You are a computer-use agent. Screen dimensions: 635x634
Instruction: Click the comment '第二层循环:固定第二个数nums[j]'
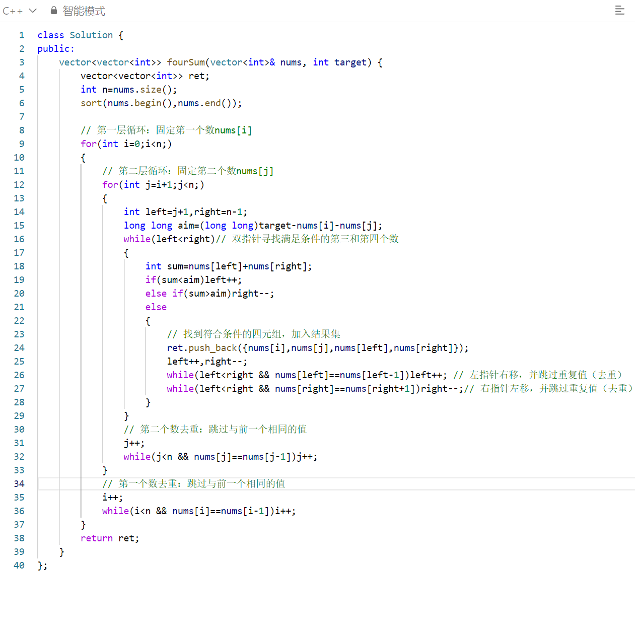click(188, 171)
